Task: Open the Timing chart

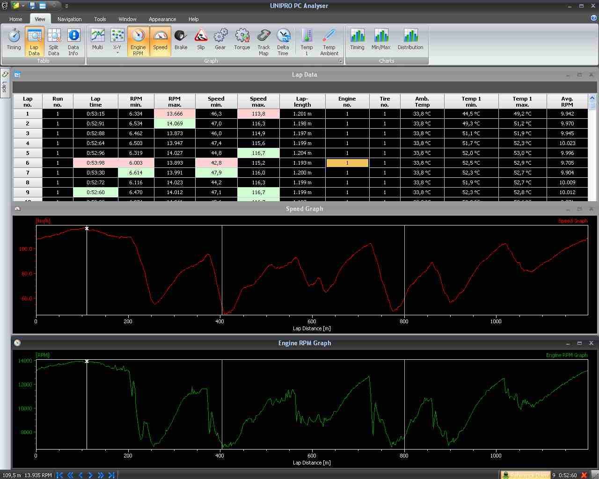Action: tap(357, 40)
